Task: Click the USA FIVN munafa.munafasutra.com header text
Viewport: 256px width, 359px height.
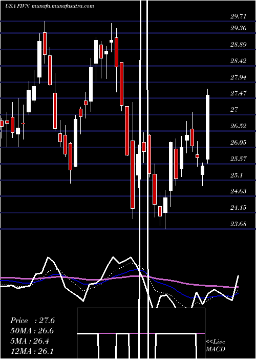Action: point(50,6)
